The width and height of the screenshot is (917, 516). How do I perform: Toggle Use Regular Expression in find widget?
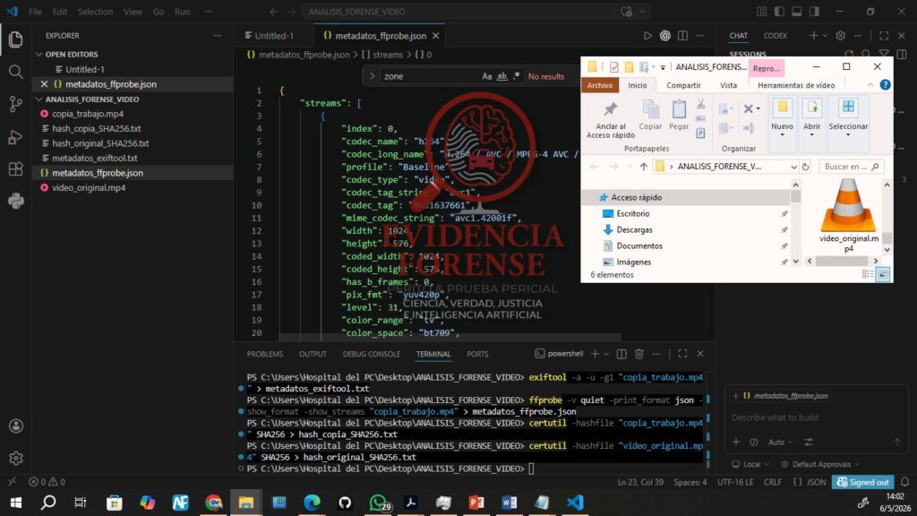click(517, 76)
